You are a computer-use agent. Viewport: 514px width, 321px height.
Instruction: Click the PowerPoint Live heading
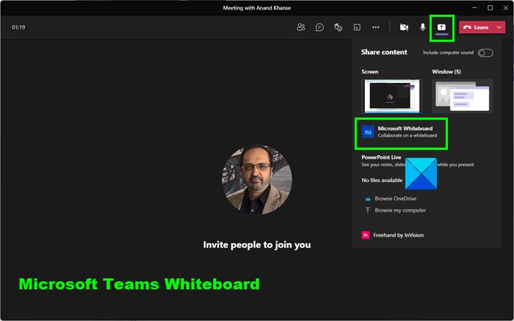point(381,157)
